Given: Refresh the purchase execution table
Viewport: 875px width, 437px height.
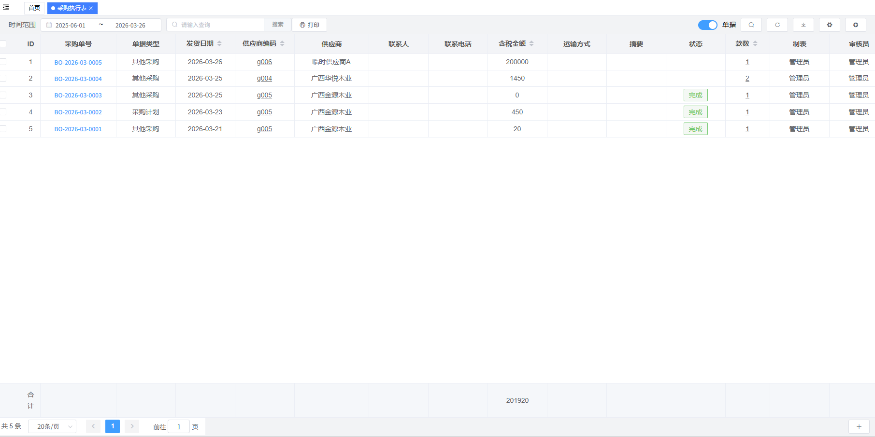Looking at the screenshot, I should (x=777, y=25).
